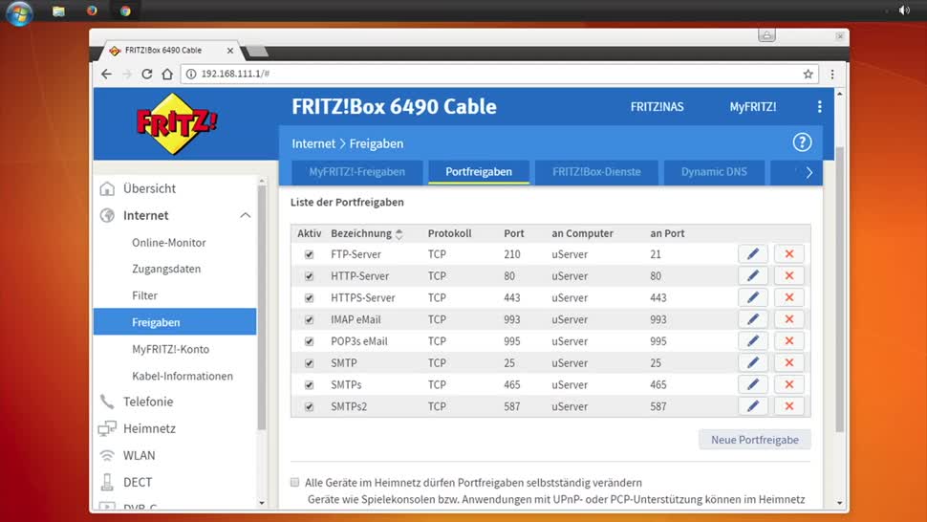Click the Neue Portfreigabe button
Screen dimensions: 927x522
[754, 440]
